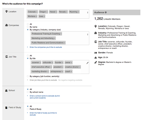Click the Gender people icon in Audience summary

95,53
